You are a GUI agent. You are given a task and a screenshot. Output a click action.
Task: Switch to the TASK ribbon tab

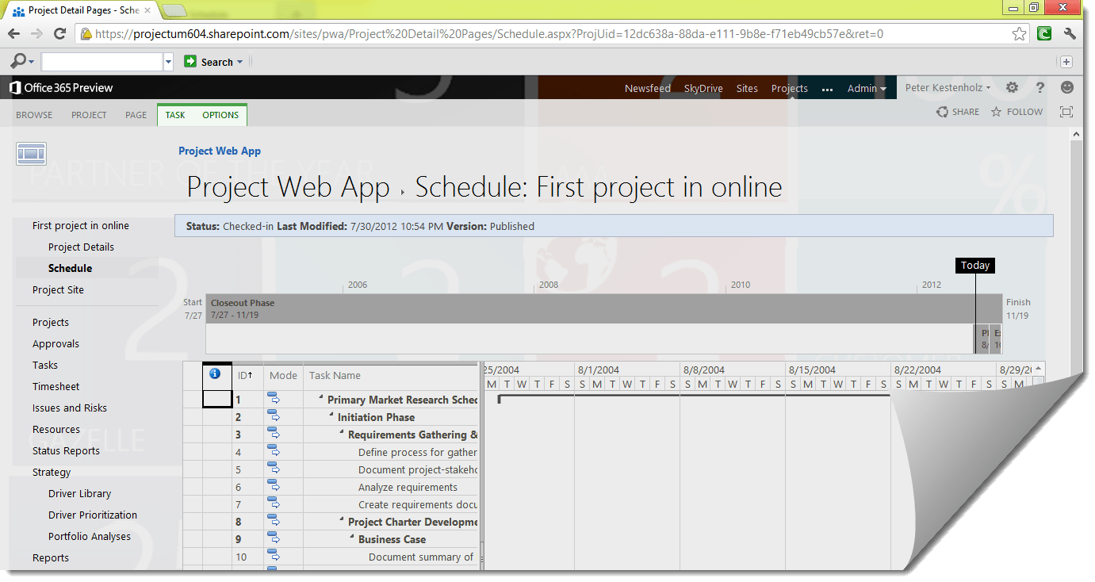point(175,115)
